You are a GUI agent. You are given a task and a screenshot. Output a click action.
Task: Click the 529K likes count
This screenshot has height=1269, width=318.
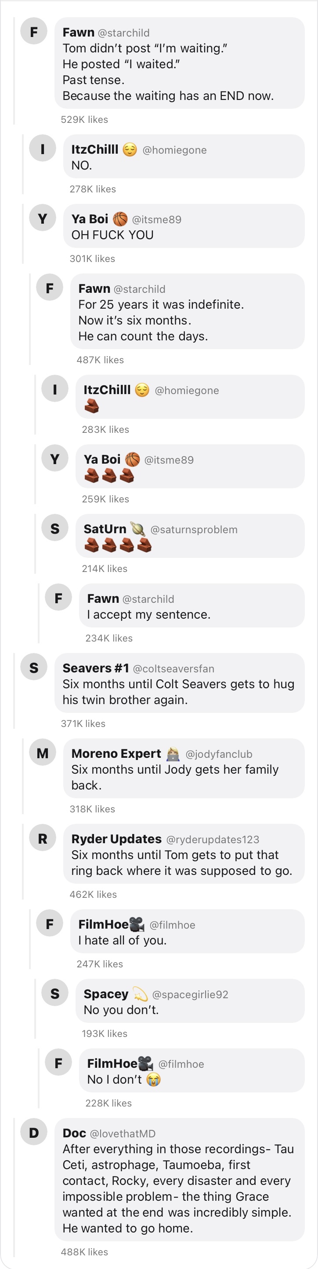tap(84, 120)
